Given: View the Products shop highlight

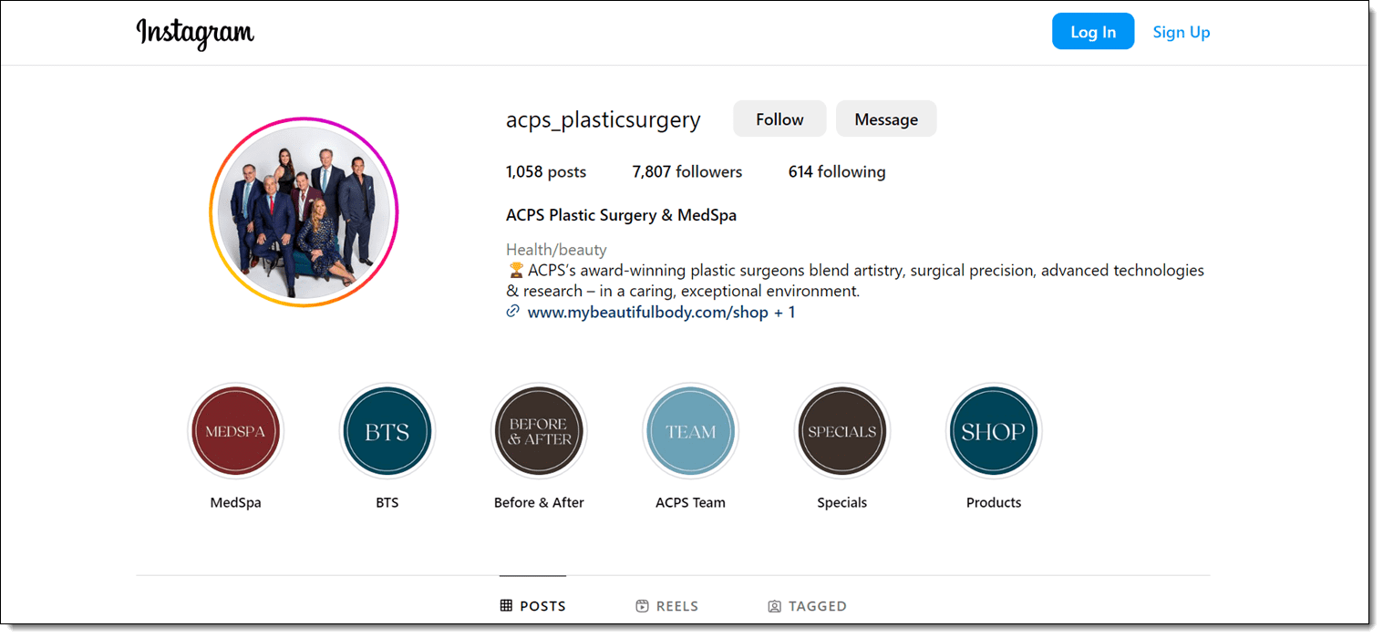Looking at the screenshot, I should 993,430.
